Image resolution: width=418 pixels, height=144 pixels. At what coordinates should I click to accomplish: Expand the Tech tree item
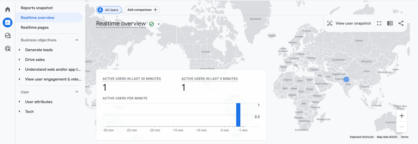(x=20, y=112)
